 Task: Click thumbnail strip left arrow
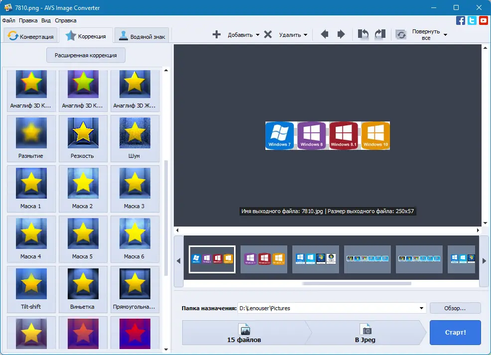pyautogui.click(x=178, y=261)
